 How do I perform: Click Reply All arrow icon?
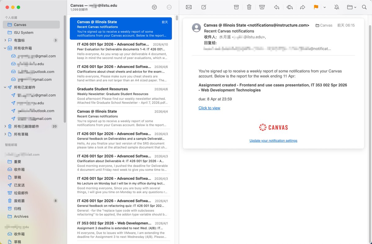tap(290, 7)
